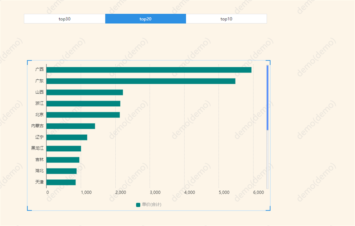Select the 北京 bar
The height and width of the screenshot is (226, 355).
click(83, 115)
